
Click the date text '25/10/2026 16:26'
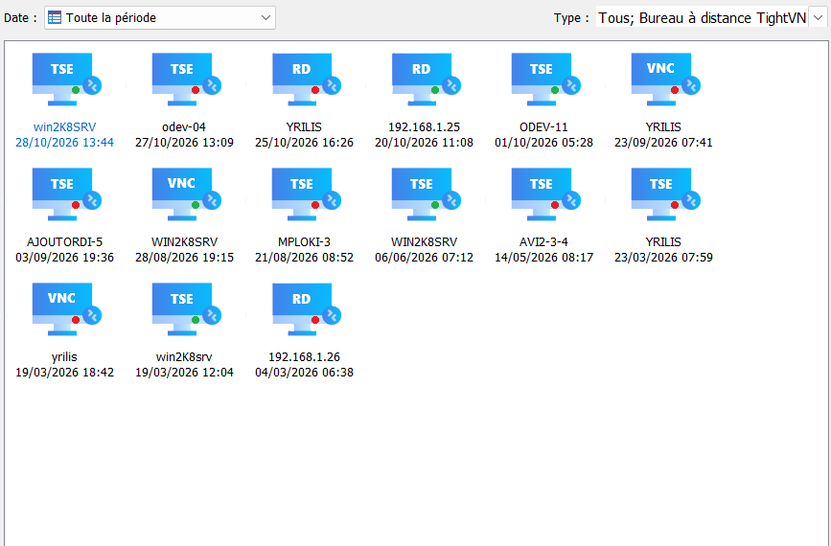[x=304, y=143]
